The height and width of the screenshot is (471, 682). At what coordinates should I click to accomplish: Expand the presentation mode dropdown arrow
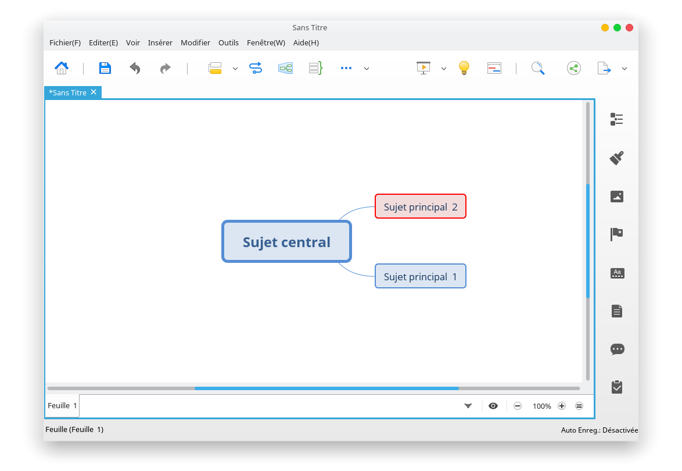coord(444,69)
